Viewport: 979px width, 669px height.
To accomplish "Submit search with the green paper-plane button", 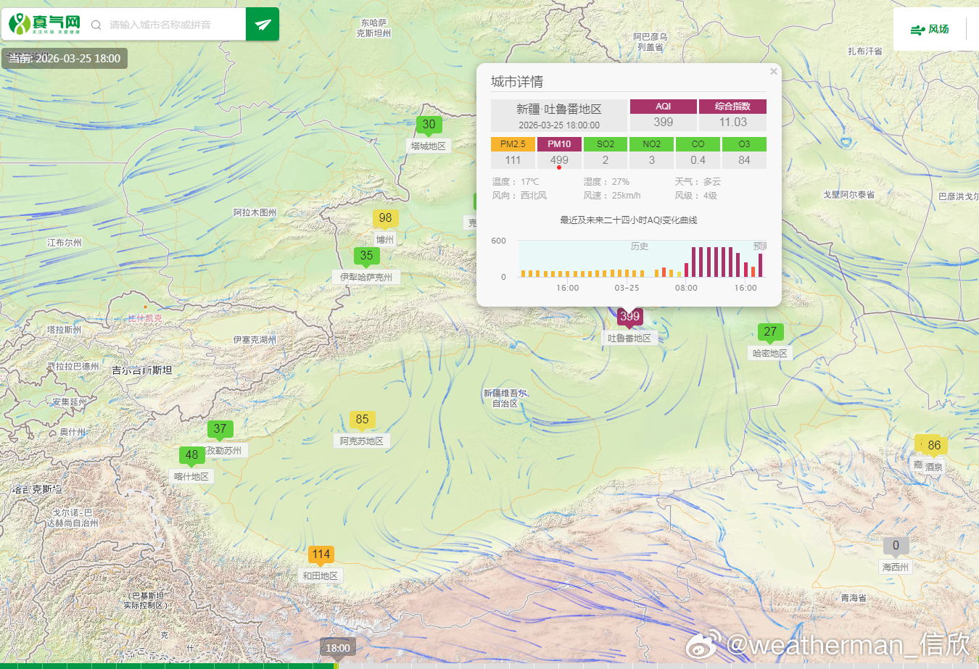I will pos(263,24).
